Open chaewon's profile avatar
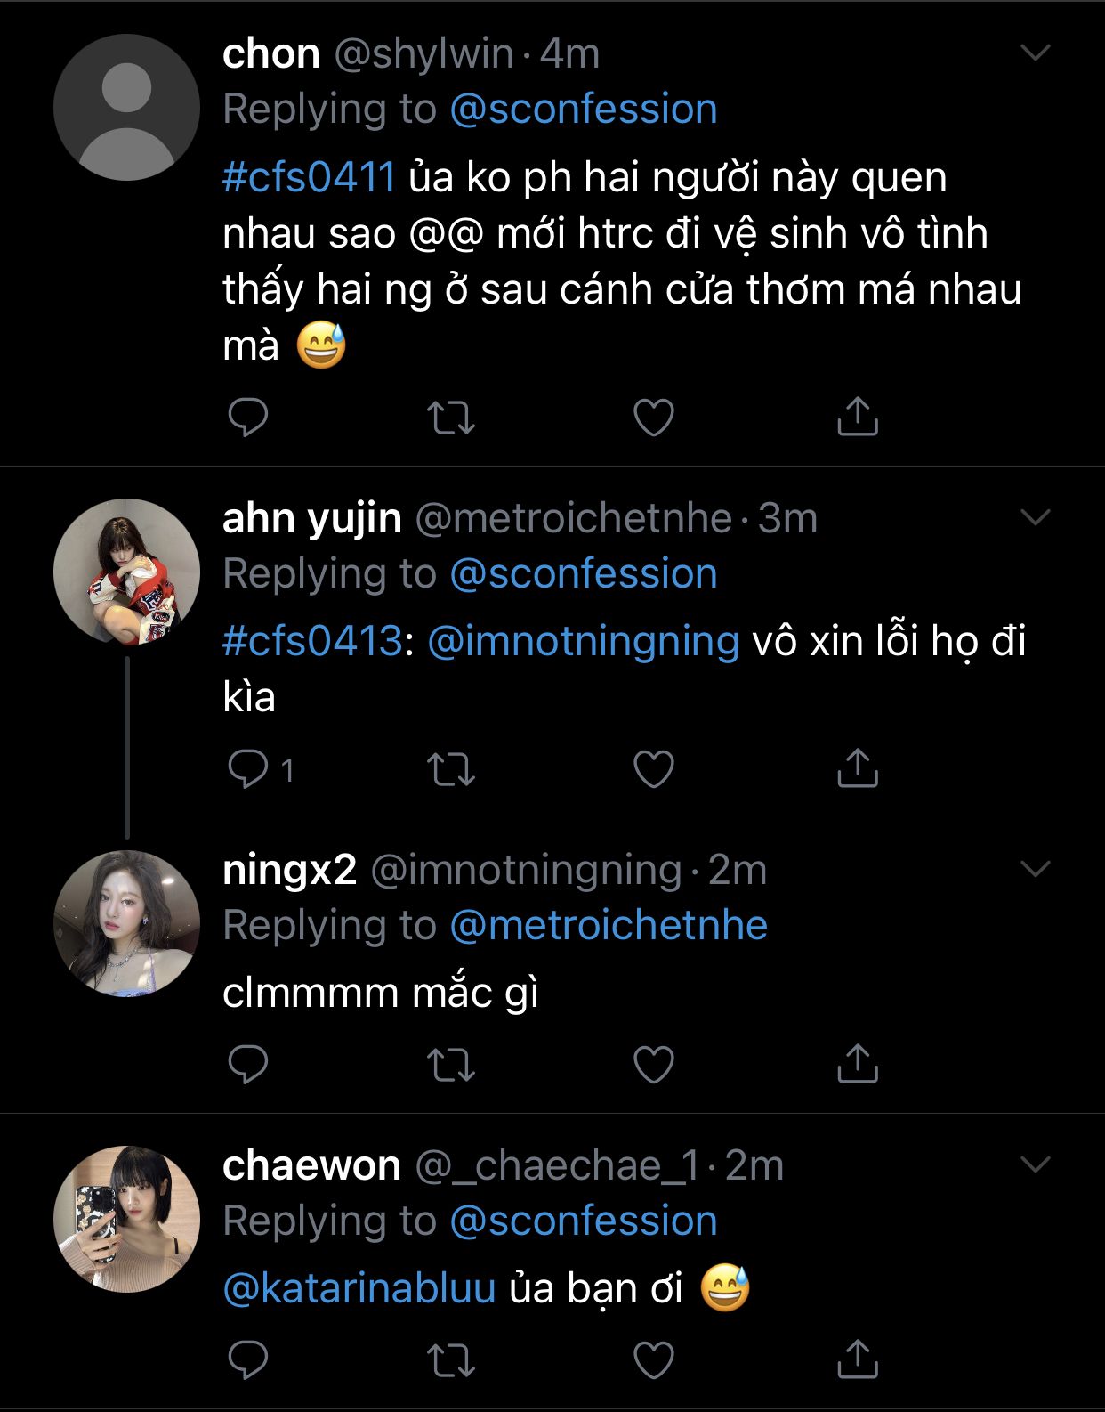Screen dimensions: 1105x1412 pyautogui.click(x=126, y=1219)
